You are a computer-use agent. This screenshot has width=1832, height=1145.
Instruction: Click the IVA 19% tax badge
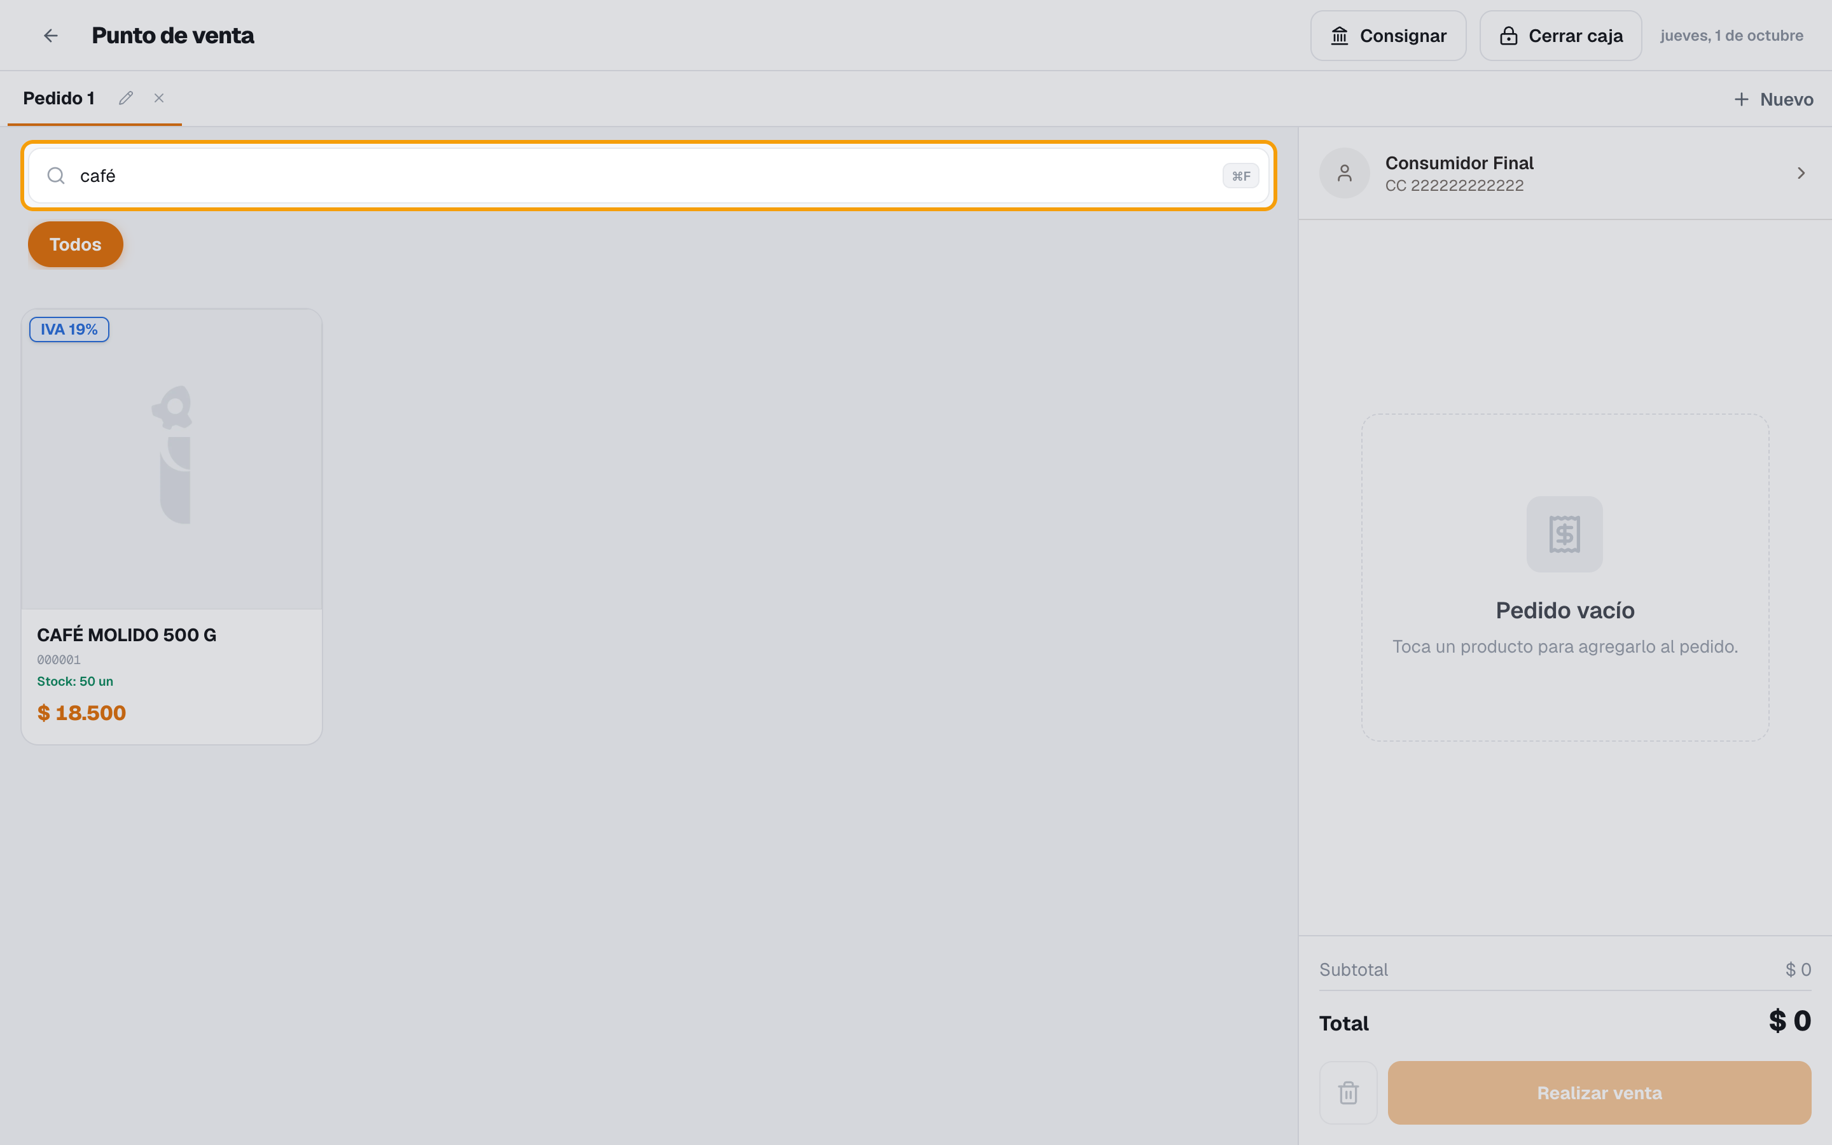pyautogui.click(x=69, y=330)
